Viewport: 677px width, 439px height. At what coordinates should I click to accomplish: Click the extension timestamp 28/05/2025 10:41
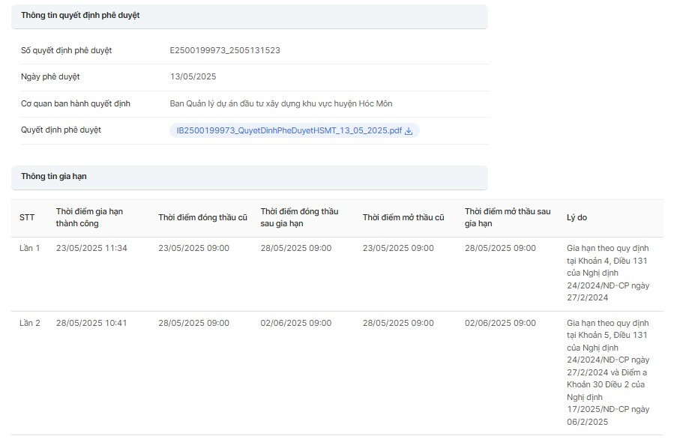click(x=91, y=324)
